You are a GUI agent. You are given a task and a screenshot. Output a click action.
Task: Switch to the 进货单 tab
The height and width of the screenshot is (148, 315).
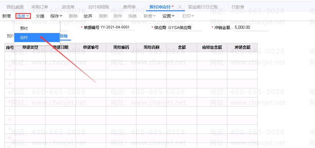point(68,7)
